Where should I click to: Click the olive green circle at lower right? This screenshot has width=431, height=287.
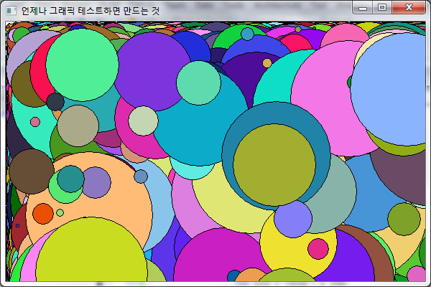point(404,220)
